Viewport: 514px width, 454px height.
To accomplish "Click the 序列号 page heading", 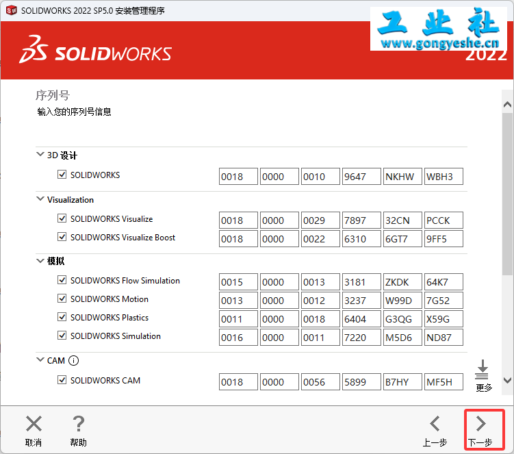I will pyautogui.click(x=53, y=95).
